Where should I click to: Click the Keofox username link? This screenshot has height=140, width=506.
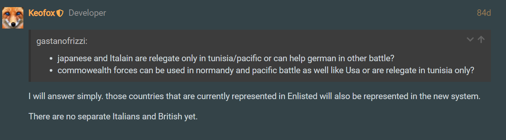click(x=42, y=13)
